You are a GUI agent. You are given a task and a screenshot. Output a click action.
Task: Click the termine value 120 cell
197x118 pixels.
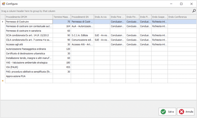(62, 49)
